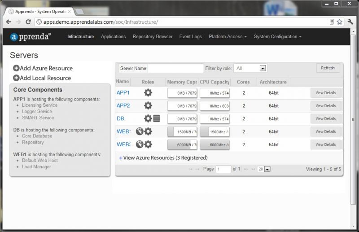This screenshot has height=232, width=359.
Task: Bookmark the page with the star icon
Action: 340,22
